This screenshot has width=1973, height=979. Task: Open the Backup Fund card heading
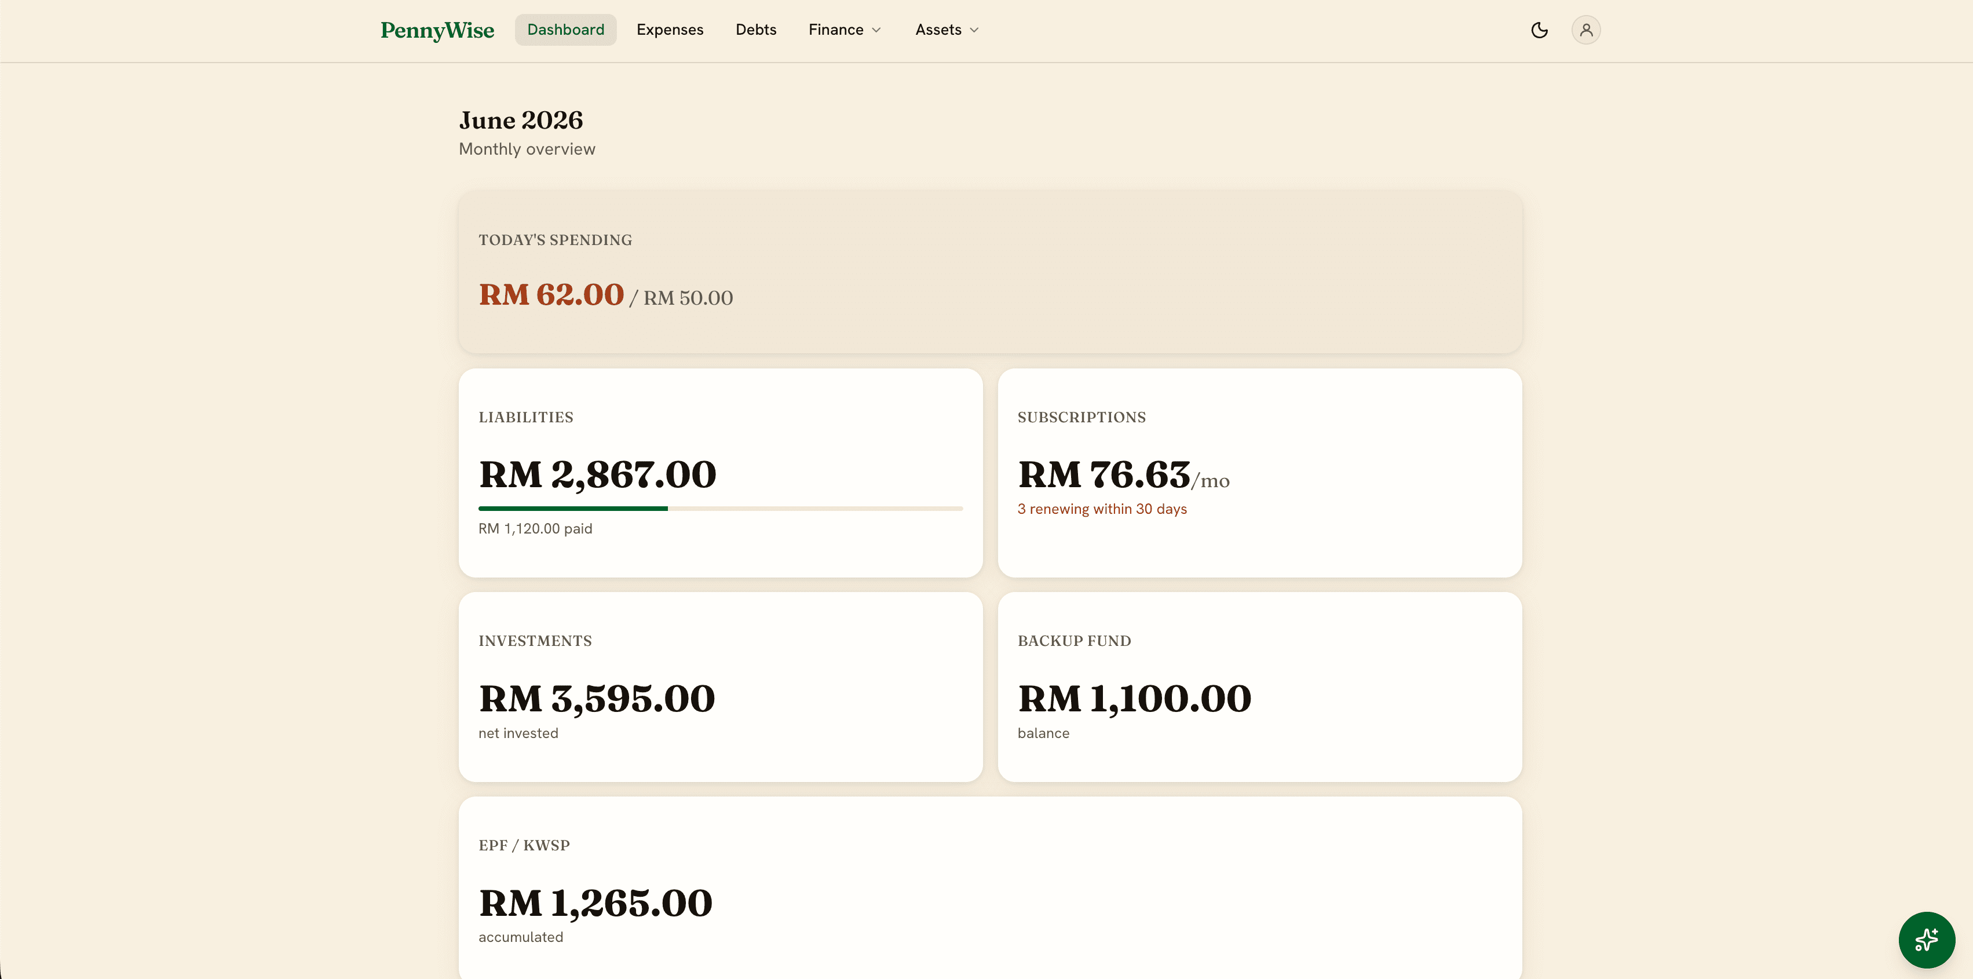click(x=1074, y=641)
